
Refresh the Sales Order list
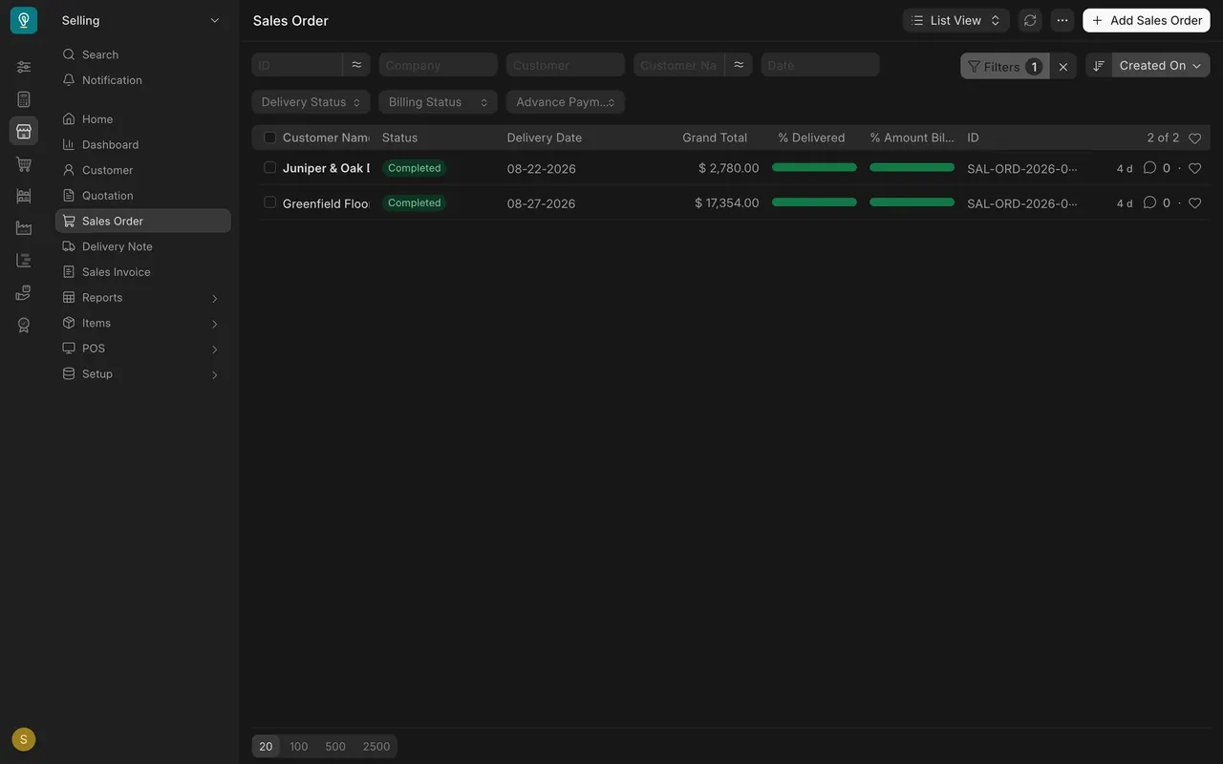(1030, 20)
